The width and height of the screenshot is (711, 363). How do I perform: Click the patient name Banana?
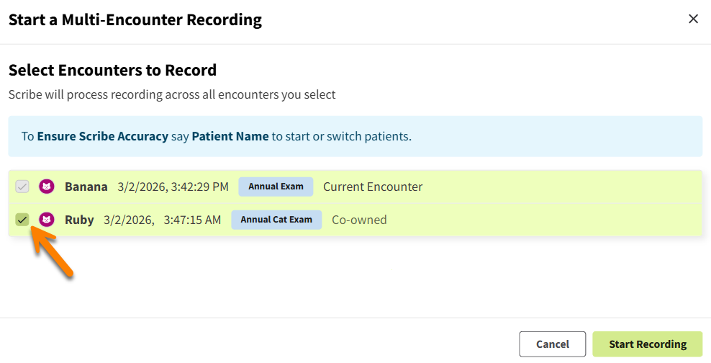[86, 187]
